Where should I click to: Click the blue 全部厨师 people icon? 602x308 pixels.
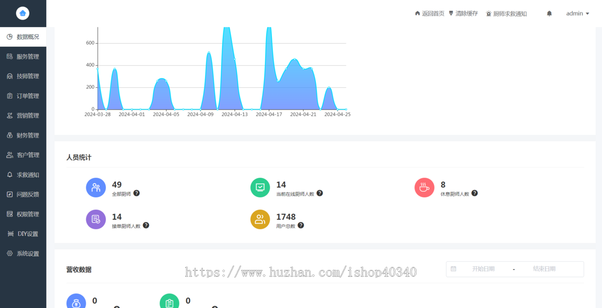96,188
